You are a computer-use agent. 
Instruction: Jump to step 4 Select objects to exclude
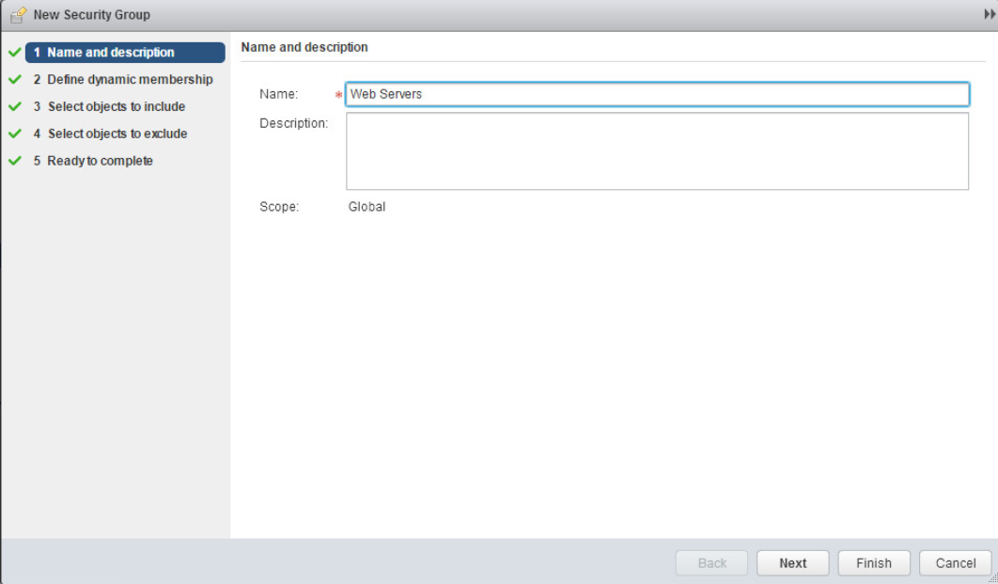117,134
